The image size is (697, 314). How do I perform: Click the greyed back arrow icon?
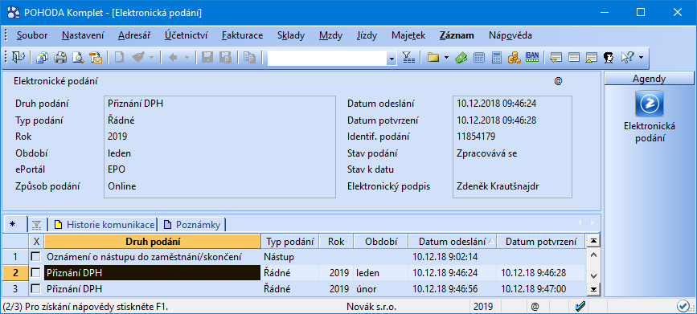tap(174, 57)
